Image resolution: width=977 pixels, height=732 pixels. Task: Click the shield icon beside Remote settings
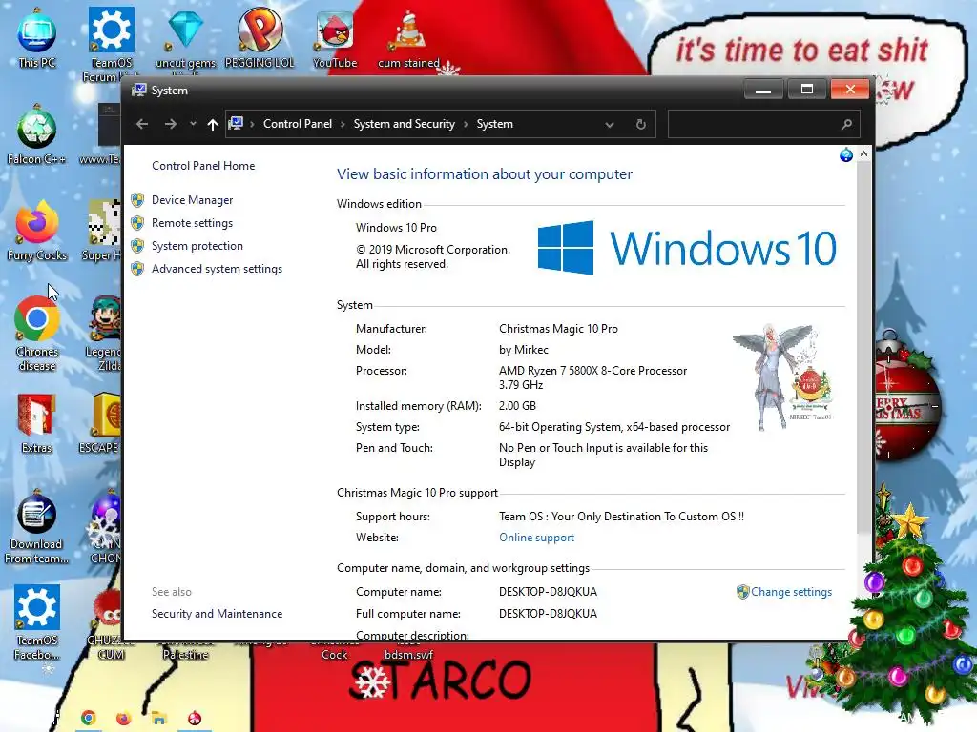(x=137, y=223)
